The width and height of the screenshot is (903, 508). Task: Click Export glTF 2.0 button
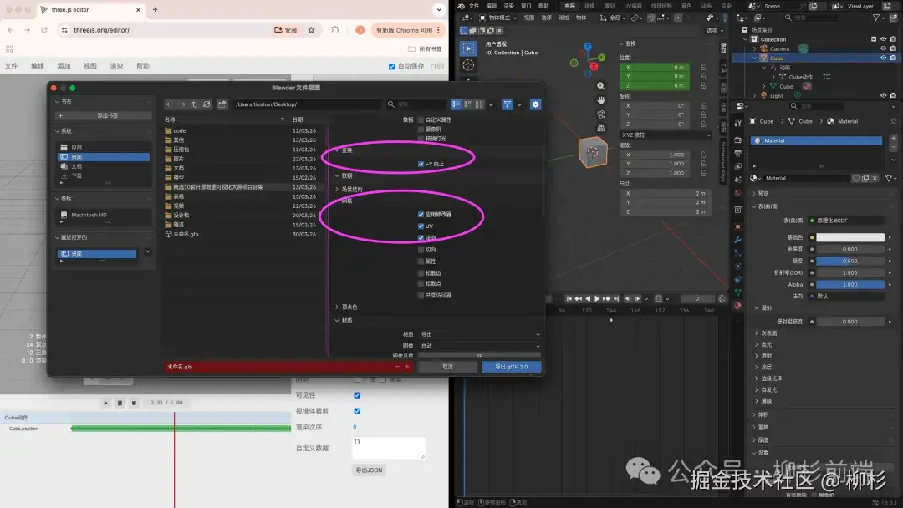point(512,367)
